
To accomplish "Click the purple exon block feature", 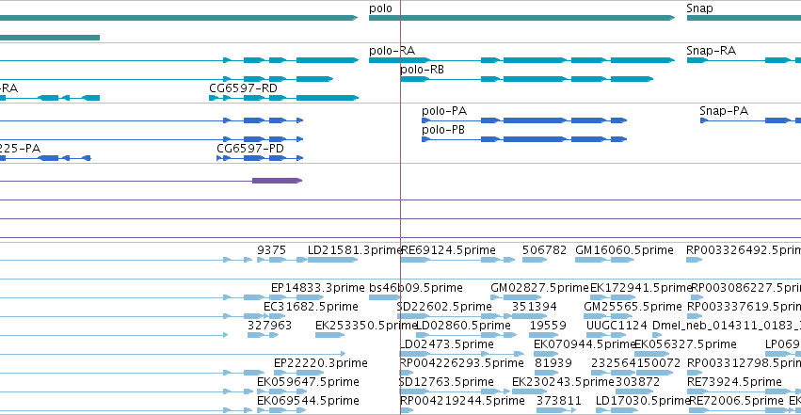I will (277, 181).
